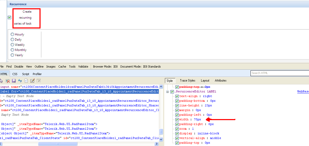Uncheck the Create recurring series checkbox
Screen dimensions: 309x146
tap(10, 18)
